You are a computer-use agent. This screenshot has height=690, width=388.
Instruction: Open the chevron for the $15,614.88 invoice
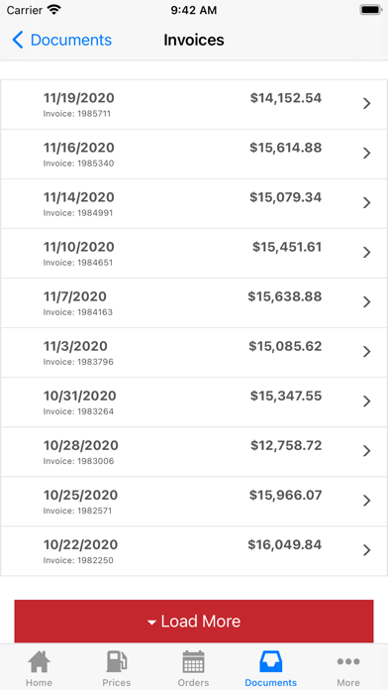(366, 153)
